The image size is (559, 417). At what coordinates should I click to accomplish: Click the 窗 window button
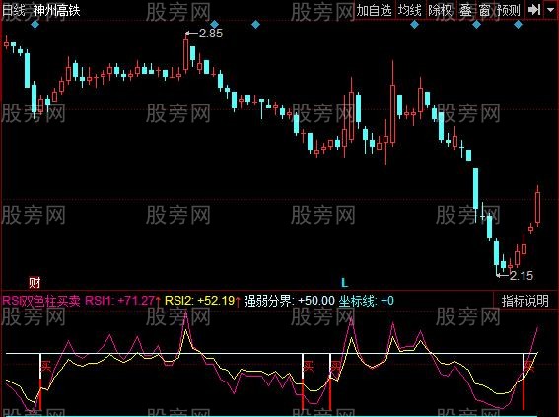coord(485,10)
